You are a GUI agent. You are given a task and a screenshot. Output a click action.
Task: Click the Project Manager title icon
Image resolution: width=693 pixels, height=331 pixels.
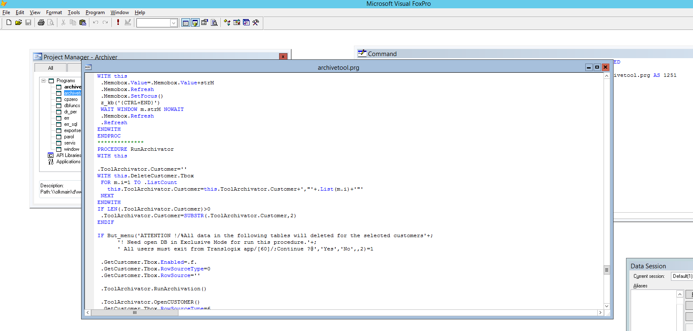coord(38,57)
